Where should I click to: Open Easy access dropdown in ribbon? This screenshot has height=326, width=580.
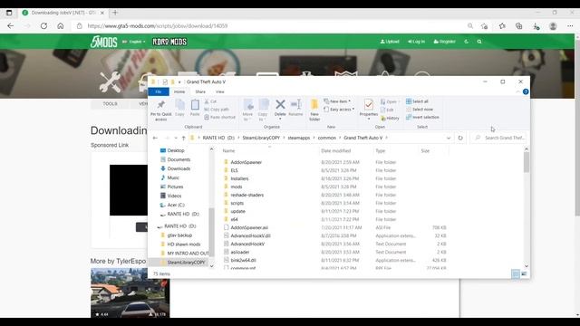point(339,110)
